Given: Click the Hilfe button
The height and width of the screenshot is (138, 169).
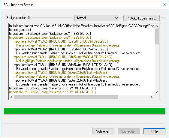Looking at the screenshot, I should click(154, 131).
